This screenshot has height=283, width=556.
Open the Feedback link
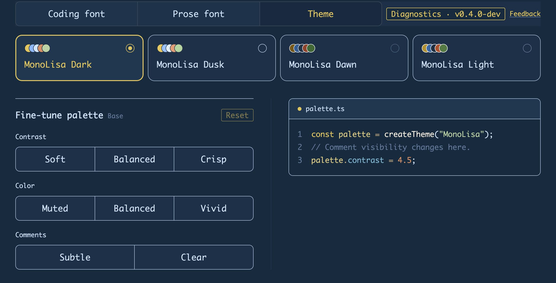pos(525,14)
